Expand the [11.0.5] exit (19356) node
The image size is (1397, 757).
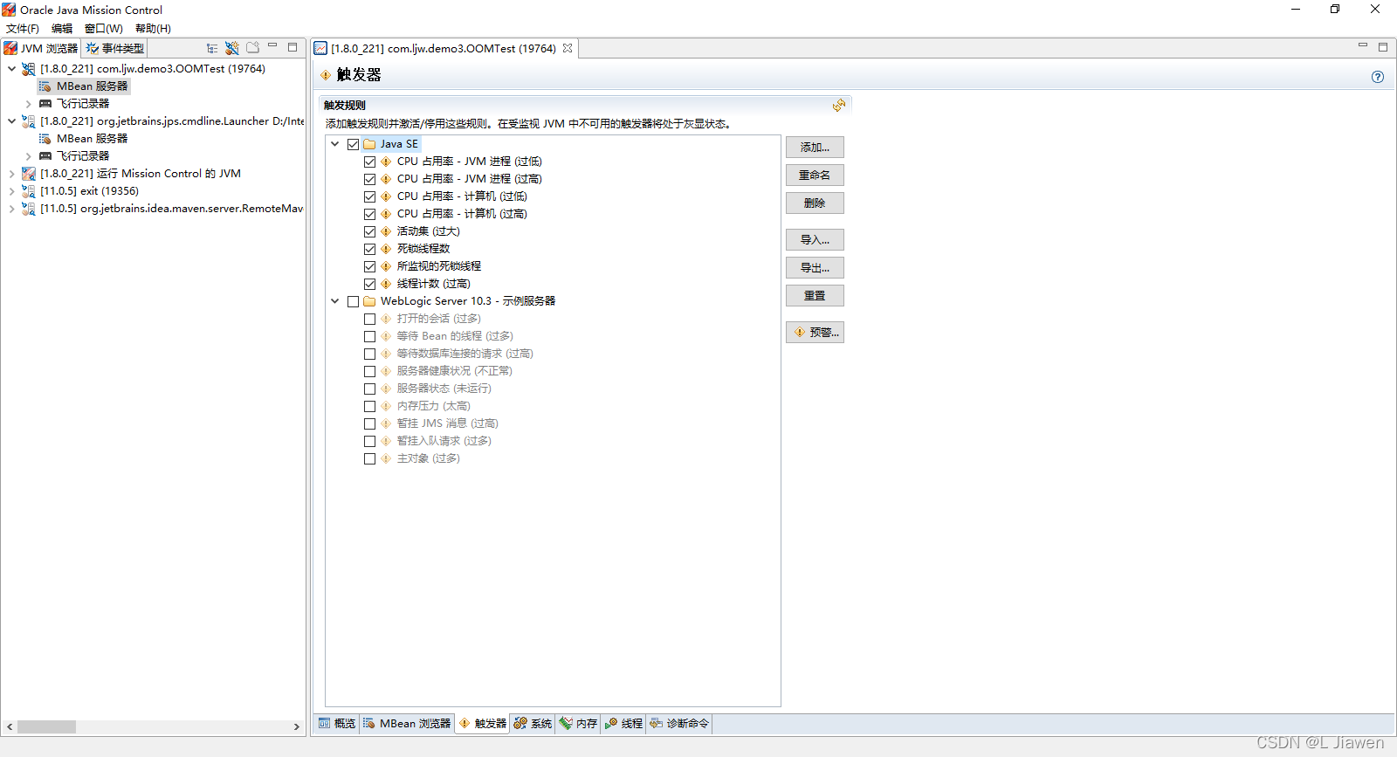(x=11, y=191)
